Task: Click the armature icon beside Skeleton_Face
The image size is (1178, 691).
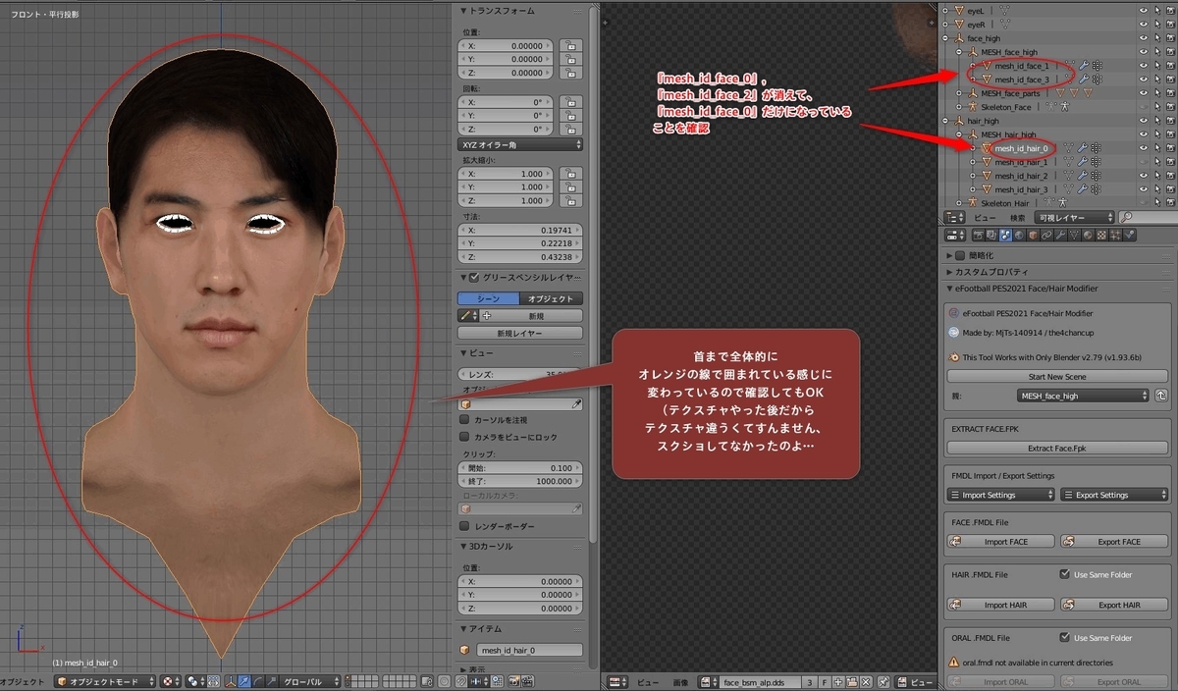Action: [x=973, y=107]
